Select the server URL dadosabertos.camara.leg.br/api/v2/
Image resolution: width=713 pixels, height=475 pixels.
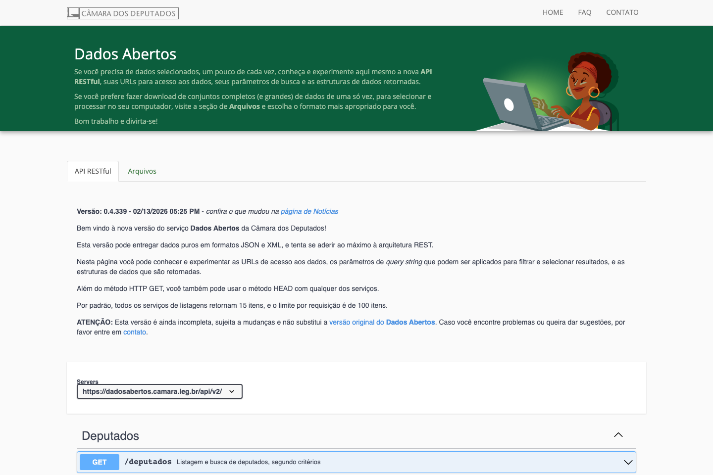pyautogui.click(x=153, y=391)
